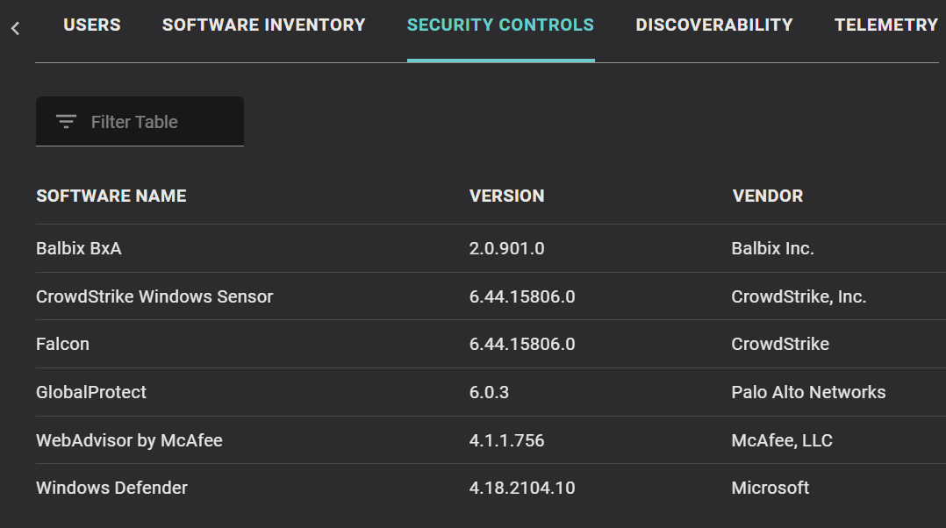Click version 4.1.1.756 of WebAdvisor
This screenshot has height=528, width=946.
point(507,440)
